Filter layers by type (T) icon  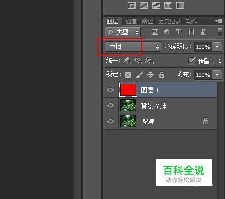(179, 32)
